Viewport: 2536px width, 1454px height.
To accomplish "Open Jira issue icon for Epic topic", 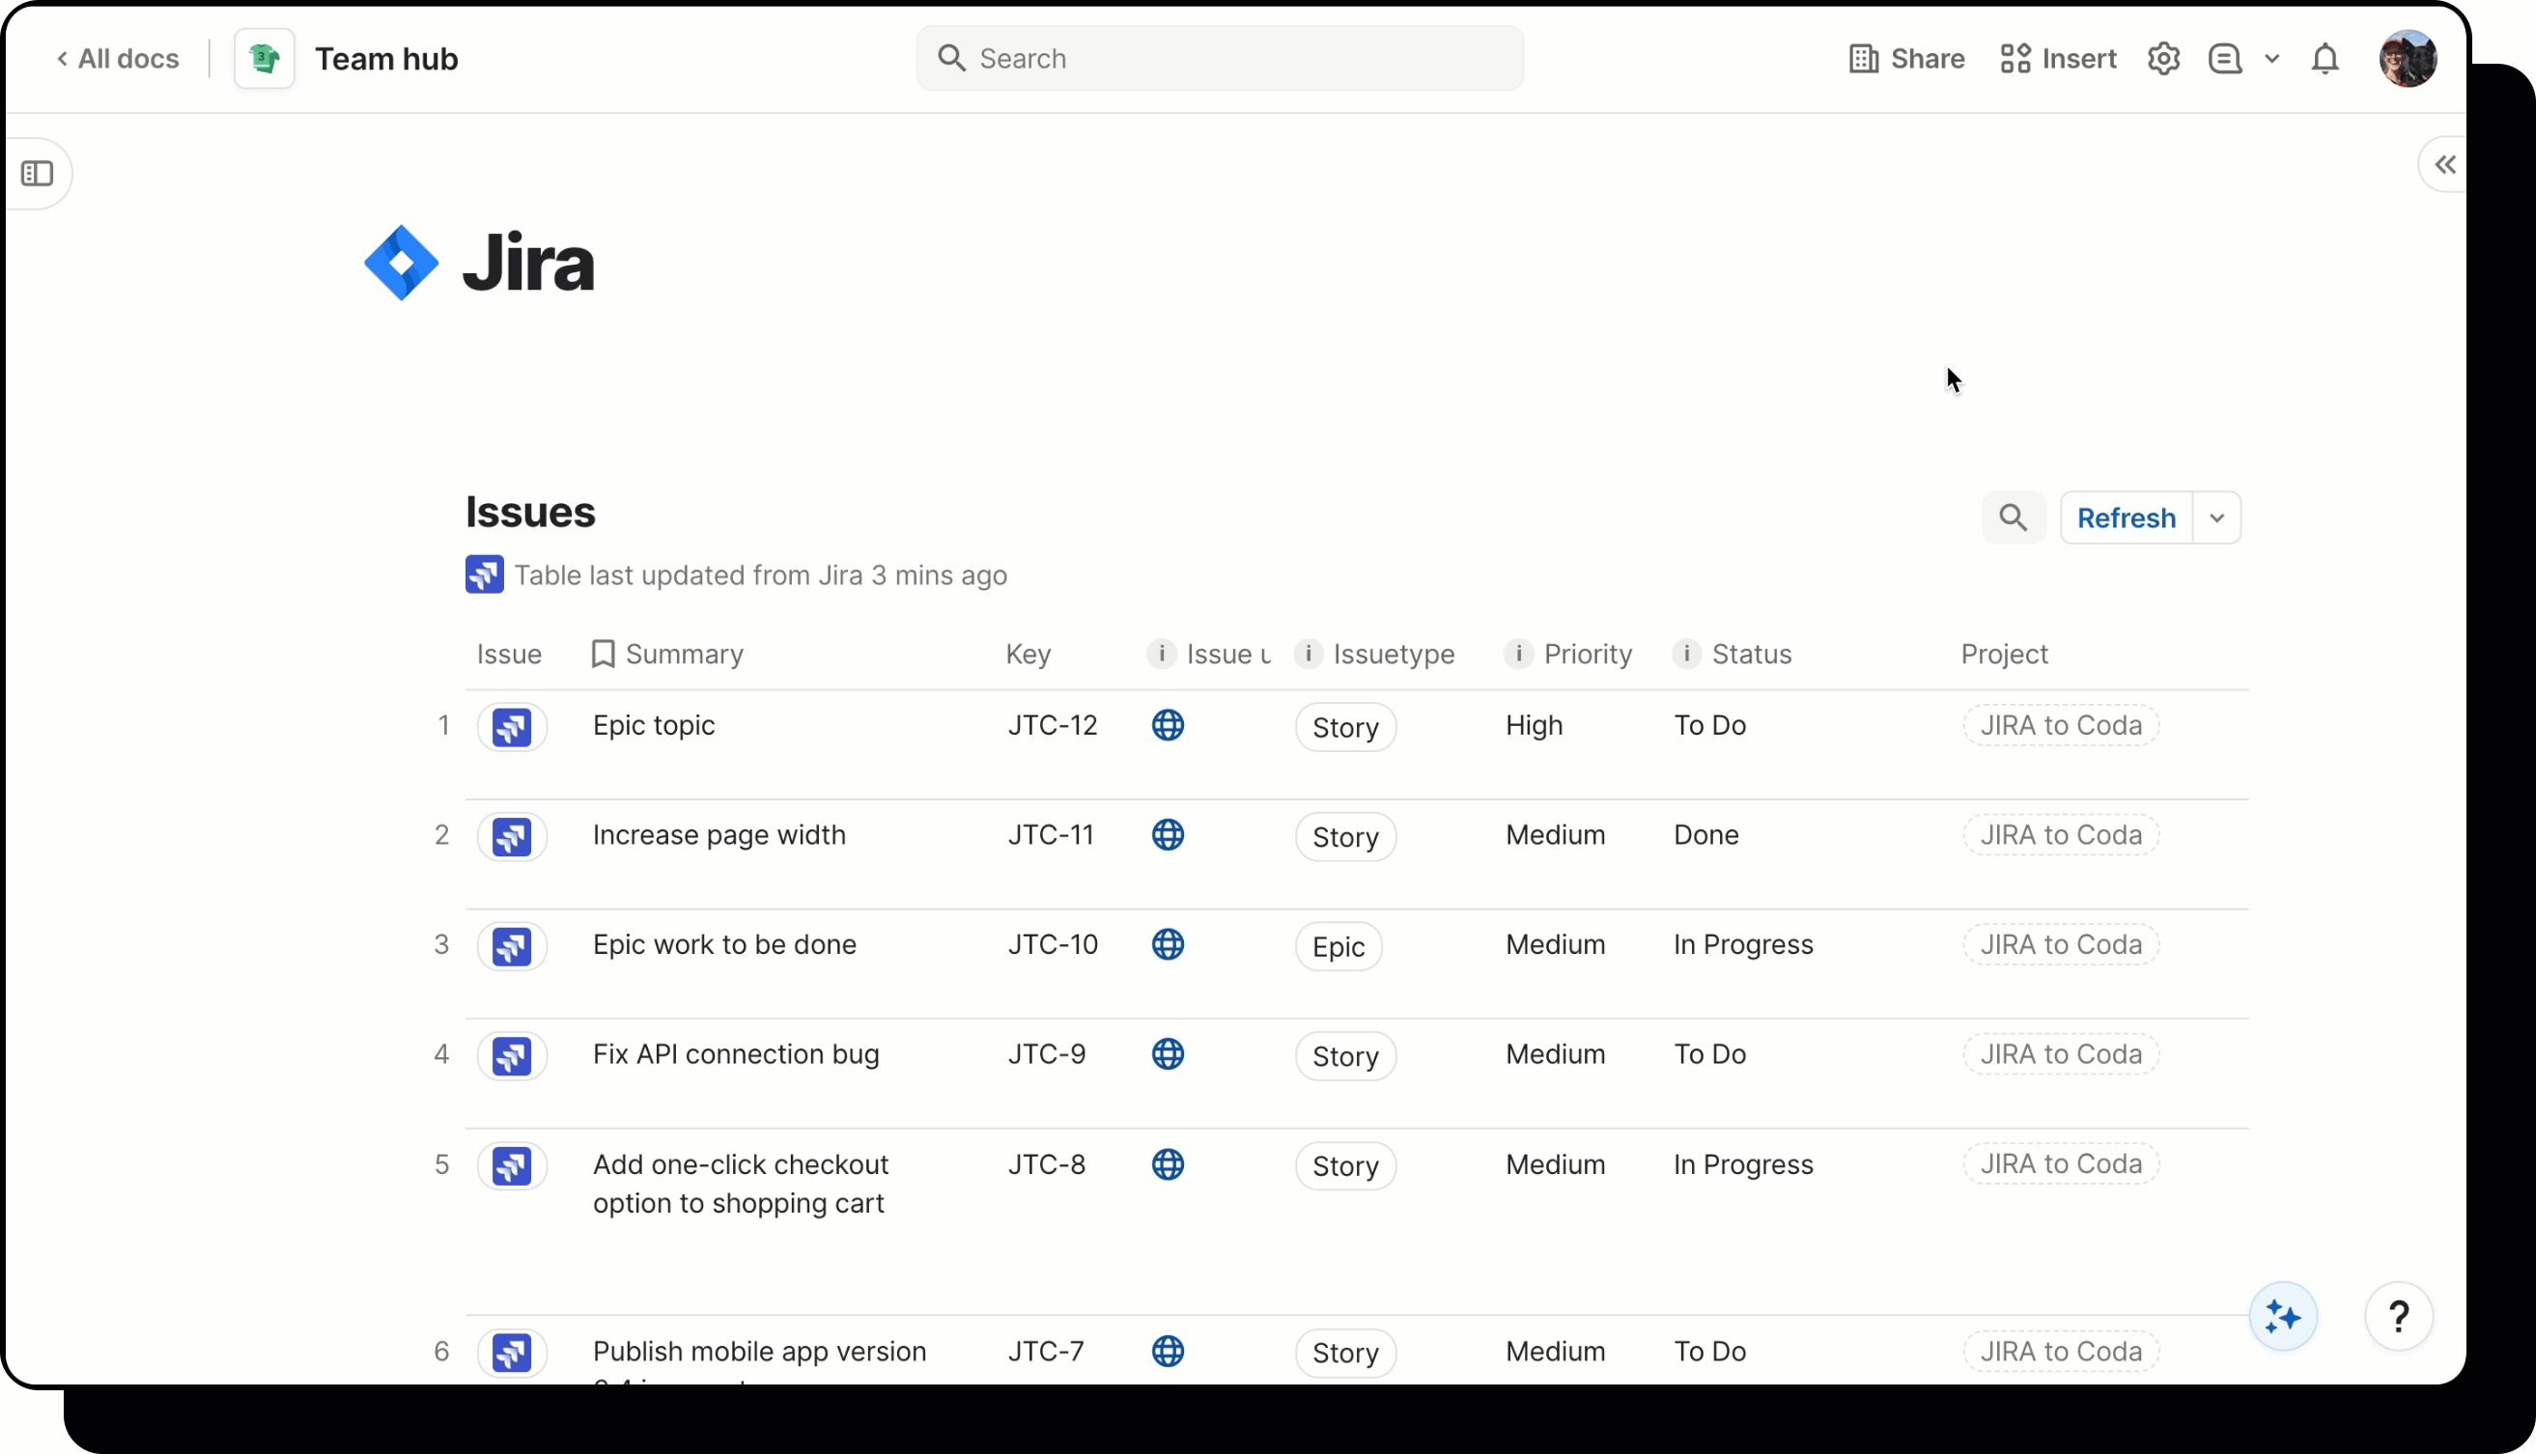I will pos(512,727).
